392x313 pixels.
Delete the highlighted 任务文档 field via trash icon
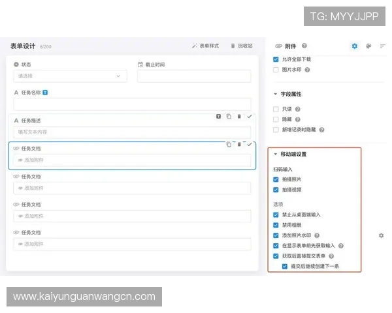point(239,144)
